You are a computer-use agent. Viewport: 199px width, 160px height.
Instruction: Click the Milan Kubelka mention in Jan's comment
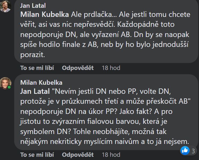coord(45,14)
